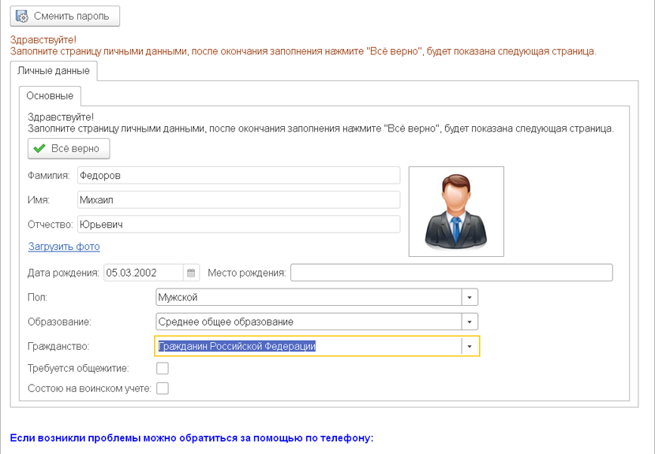Click the Отчество field with Юрьевич
Image resolution: width=655 pixels, height=454 pixels.
[x=238, y=224]
